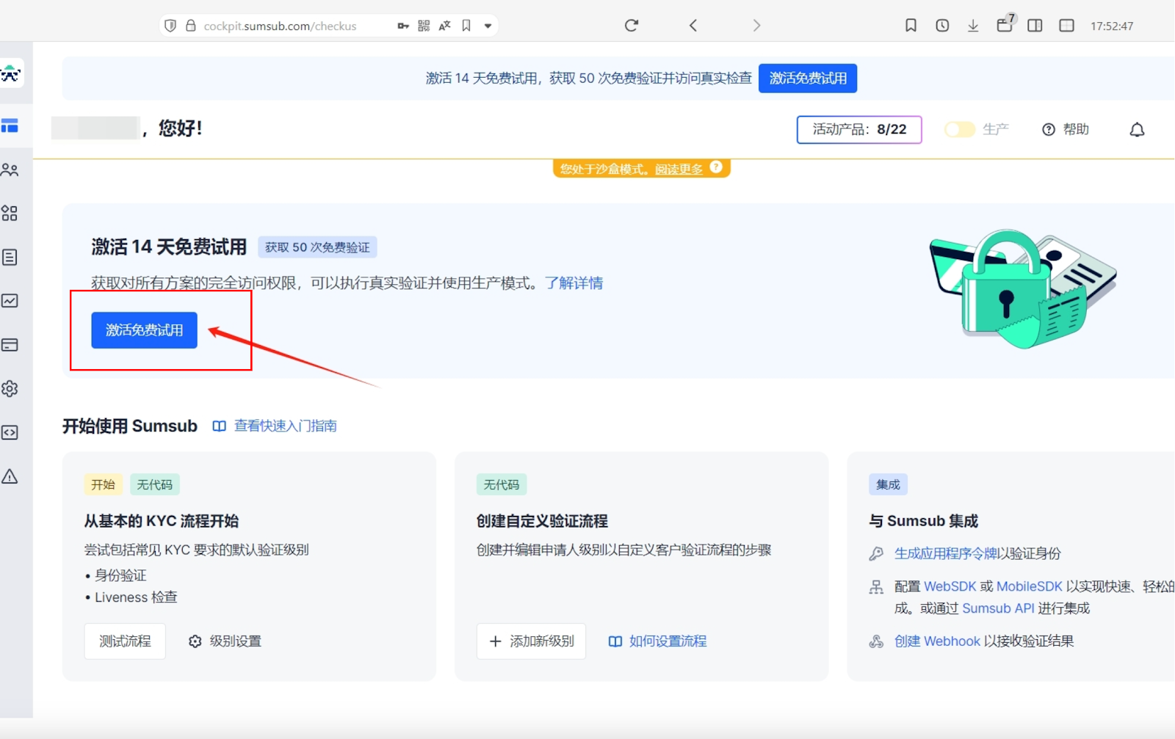Click the heading 创建自定义验证流程

(x=542, y=521)
